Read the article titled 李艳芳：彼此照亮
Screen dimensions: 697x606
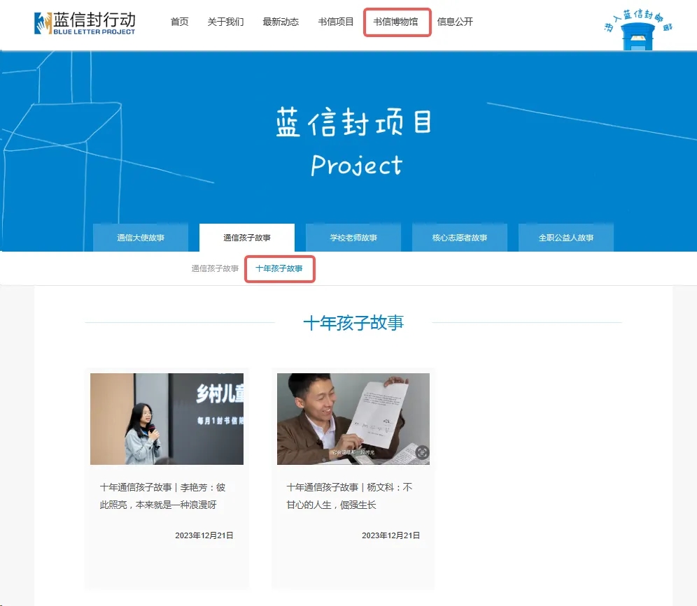pos(162,496)
